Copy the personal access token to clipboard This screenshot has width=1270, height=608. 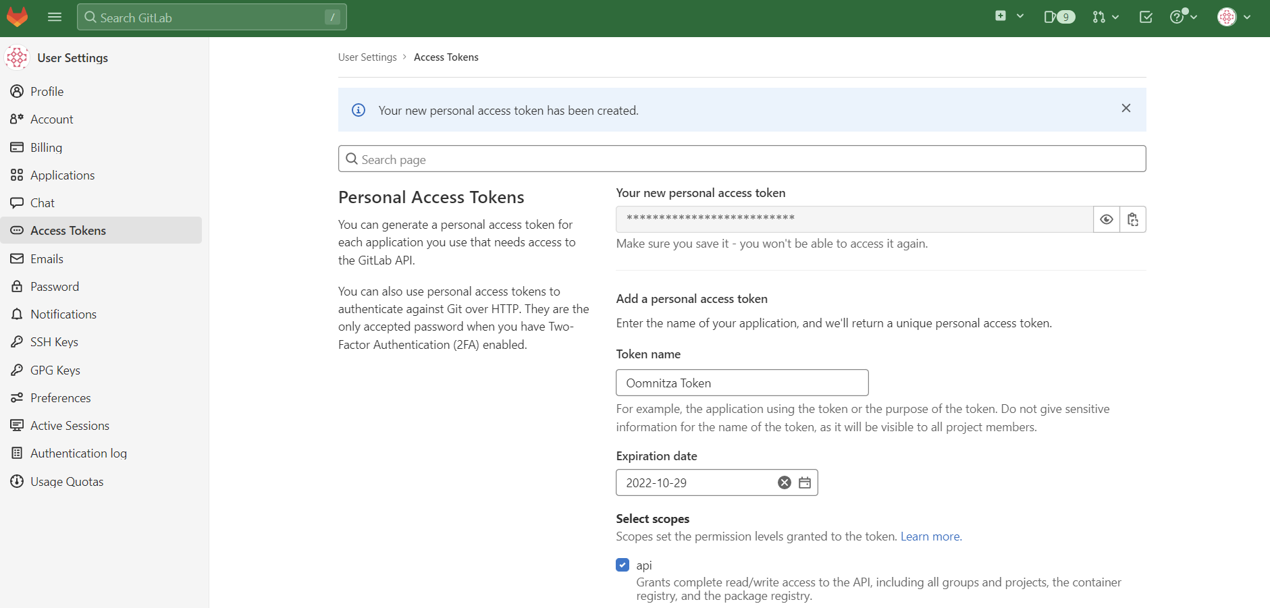tap(1132, 219)
